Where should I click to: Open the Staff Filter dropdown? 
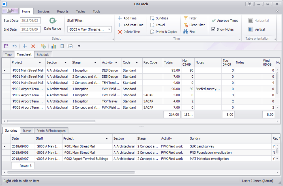click(109, 29)
